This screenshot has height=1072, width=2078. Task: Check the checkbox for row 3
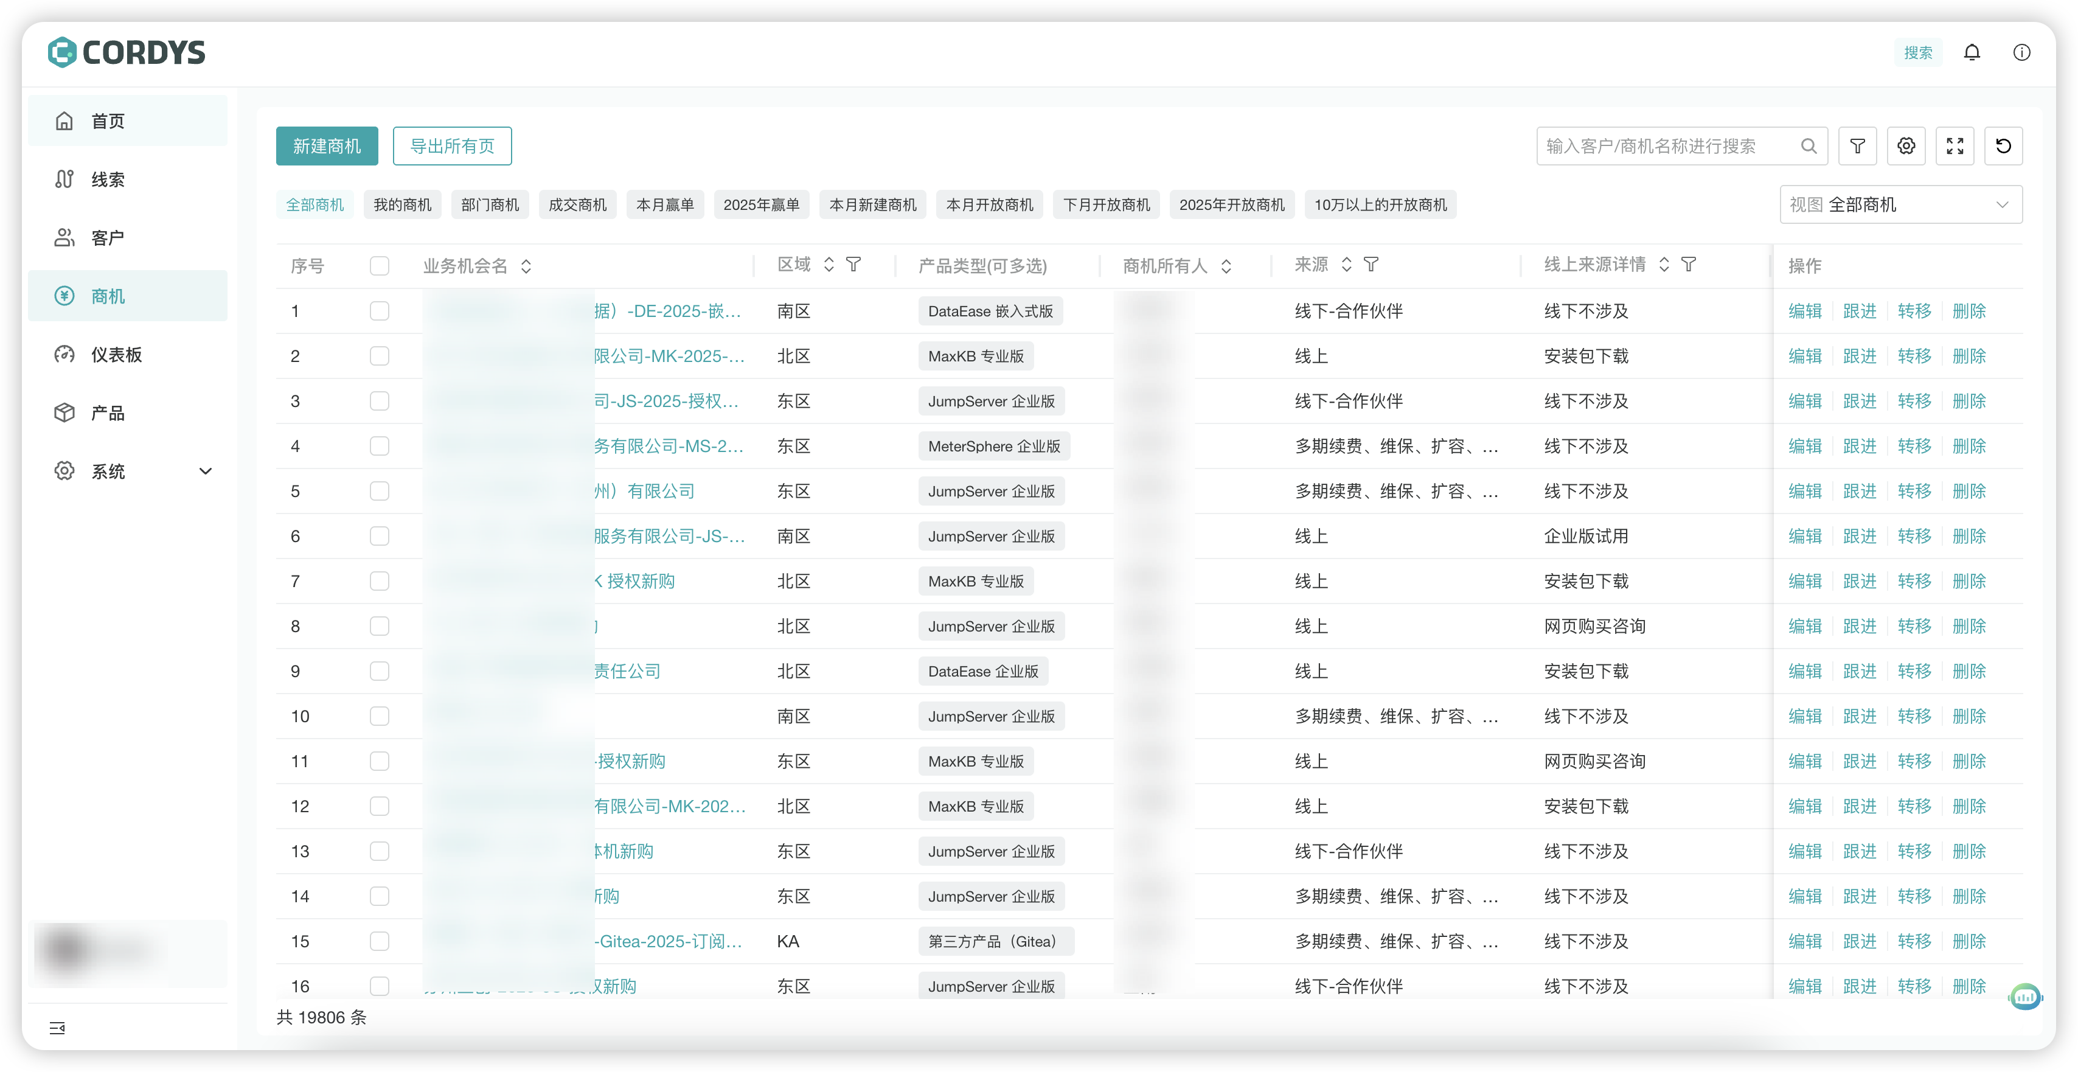tap(379, 401)
